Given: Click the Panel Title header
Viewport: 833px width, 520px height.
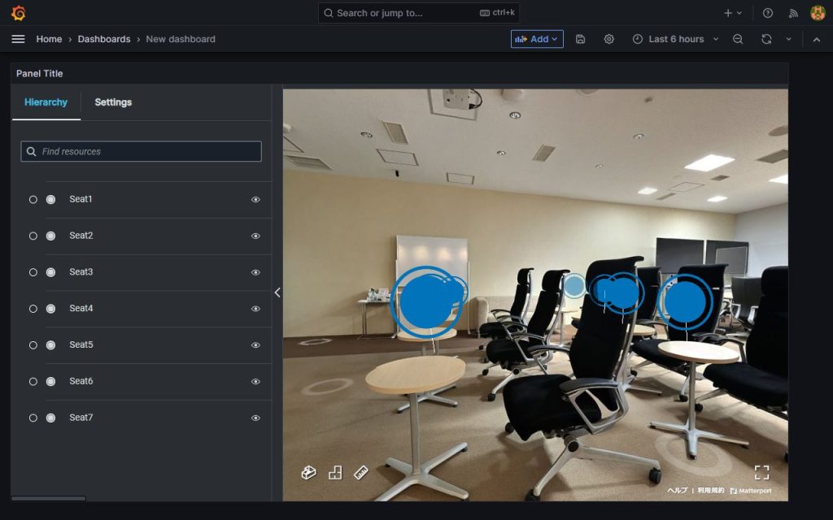Looking at the screenshot, I should [39, 74].
